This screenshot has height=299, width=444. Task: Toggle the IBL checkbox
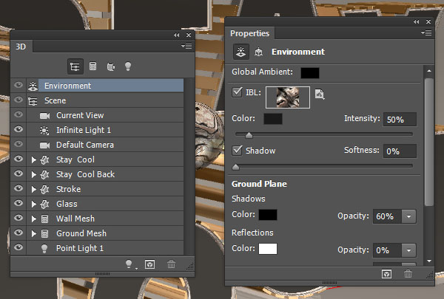pyautogui.click(x=237, y=92)
